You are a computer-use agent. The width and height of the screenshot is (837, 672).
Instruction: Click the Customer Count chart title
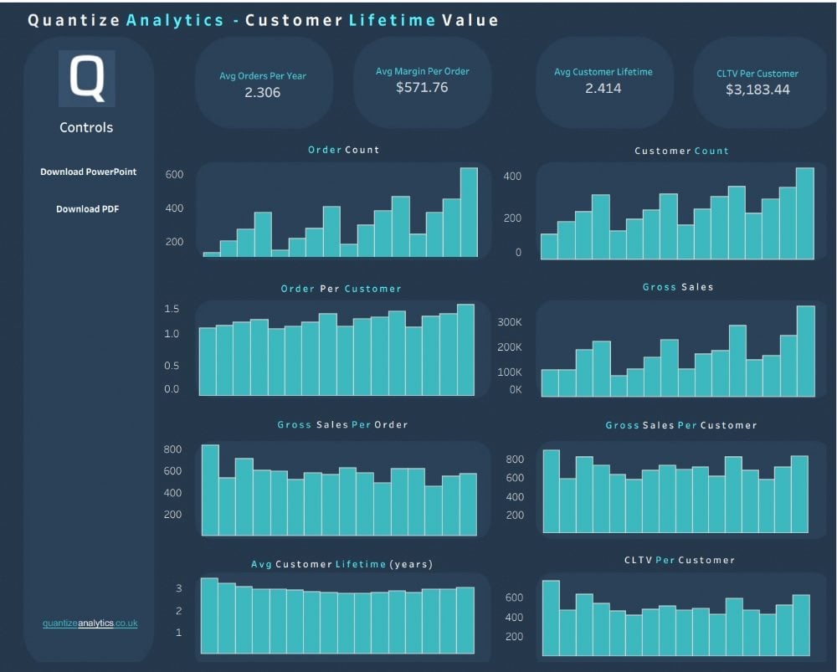[681, 151]
